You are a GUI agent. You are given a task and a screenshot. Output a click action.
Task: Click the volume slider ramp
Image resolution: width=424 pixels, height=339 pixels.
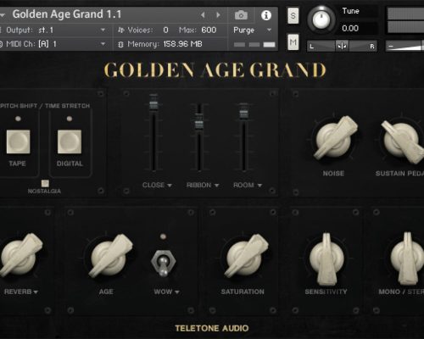click(x=404, y=46)
